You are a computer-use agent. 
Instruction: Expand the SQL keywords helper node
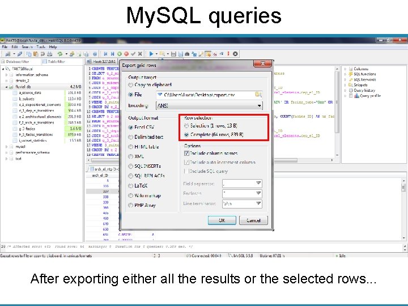coord(345,80)
